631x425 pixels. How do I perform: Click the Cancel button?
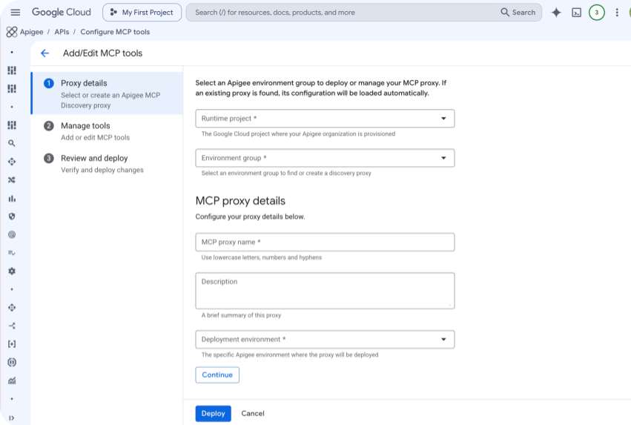253,413
